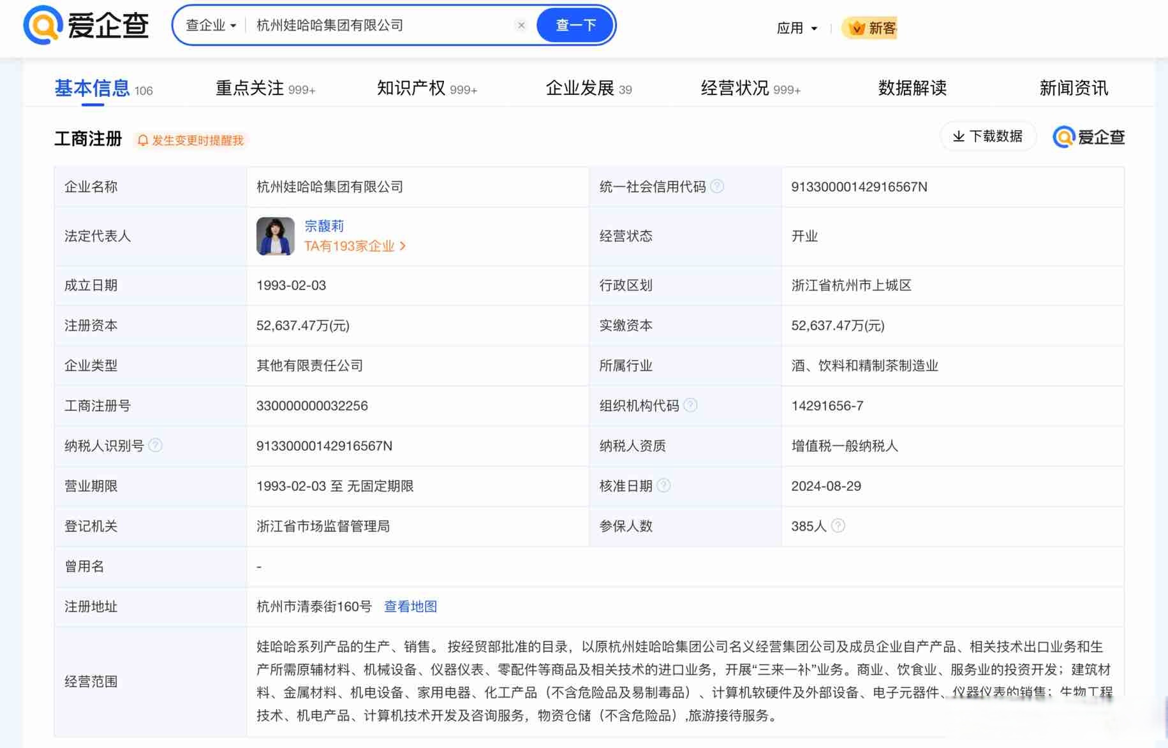The image size is (1168, 748).
Task: Click the 爱企查 logo beside 下载数据
Action: pos(1089,137)
